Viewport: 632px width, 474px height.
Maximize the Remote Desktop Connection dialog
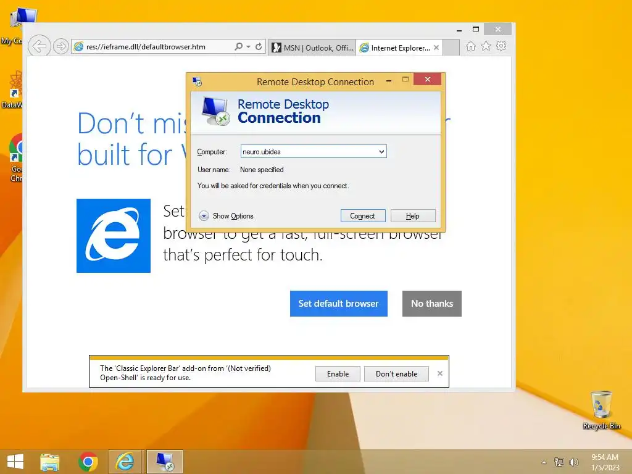click(405, 80)
